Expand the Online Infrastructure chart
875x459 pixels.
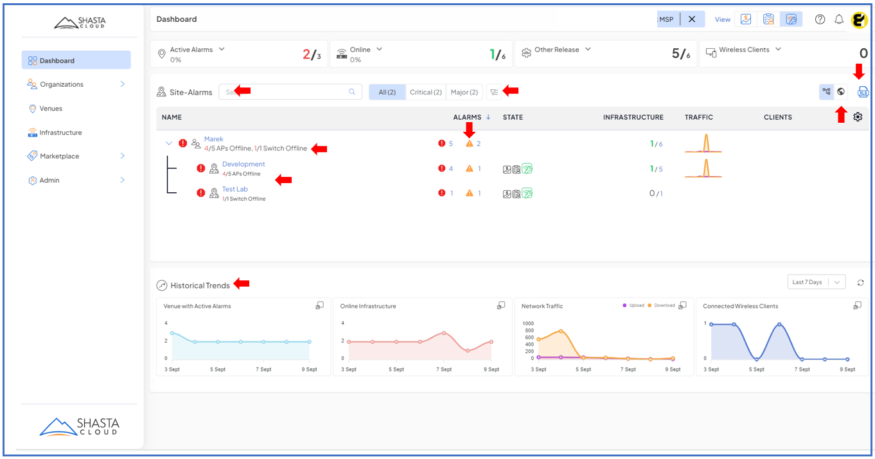click(501, 305)
